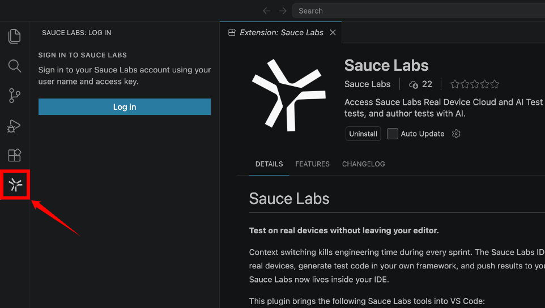The image size is (545, 308).
Task: Open the Explorer files view
Action: tap(14, 36)
